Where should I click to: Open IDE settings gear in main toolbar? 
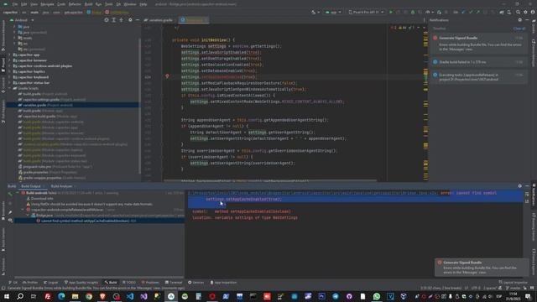click(x=525, y=12)
